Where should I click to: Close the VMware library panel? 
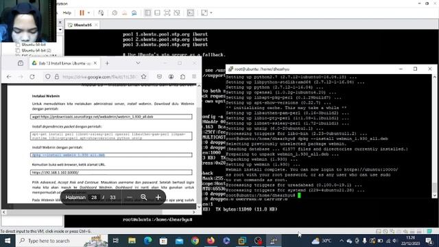60,22
